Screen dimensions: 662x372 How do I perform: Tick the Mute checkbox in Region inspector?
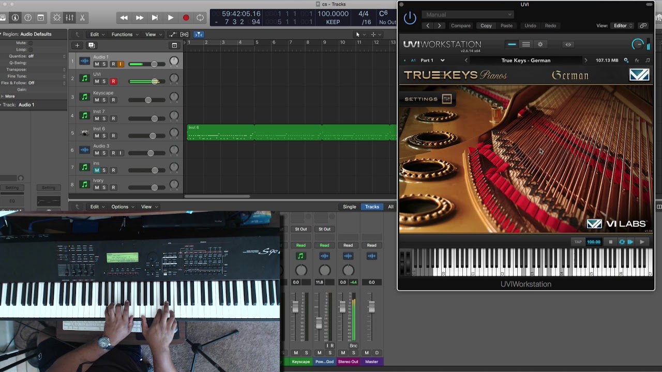(x=31, y=43)
